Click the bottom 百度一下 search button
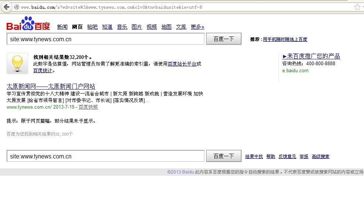 [x=224, y=156]
